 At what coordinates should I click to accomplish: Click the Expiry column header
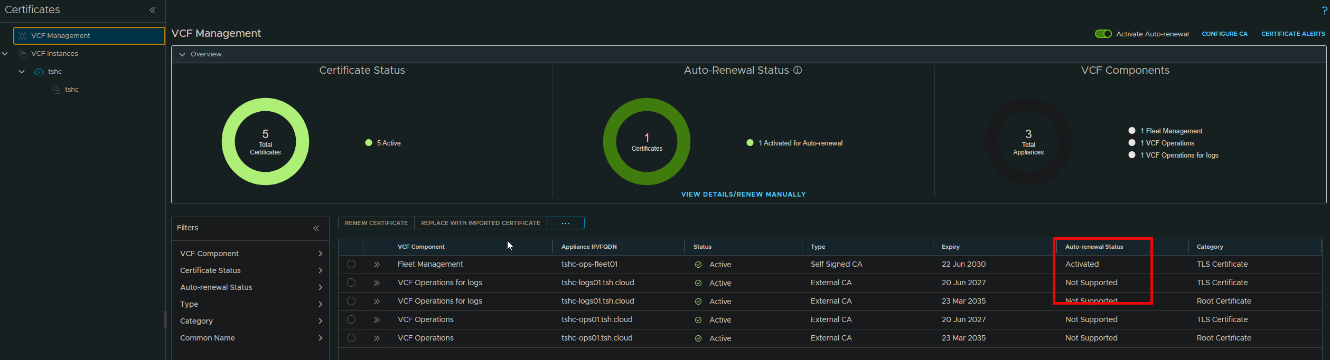click(950, 247)
